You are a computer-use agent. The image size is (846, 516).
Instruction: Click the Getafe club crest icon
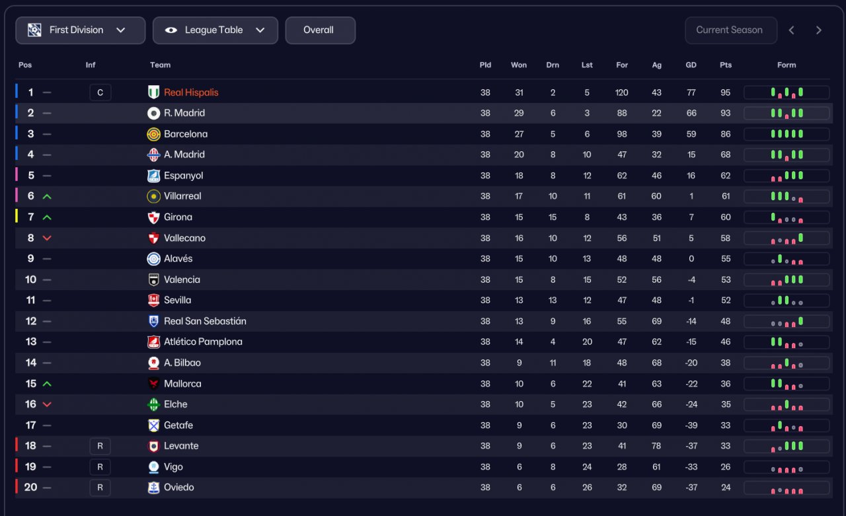153,425
